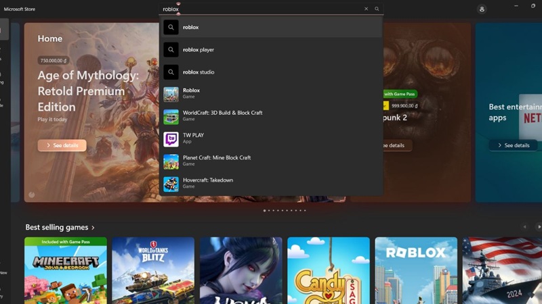
Task: Click the first carousel page indicator dot
Action: [264, 210]
